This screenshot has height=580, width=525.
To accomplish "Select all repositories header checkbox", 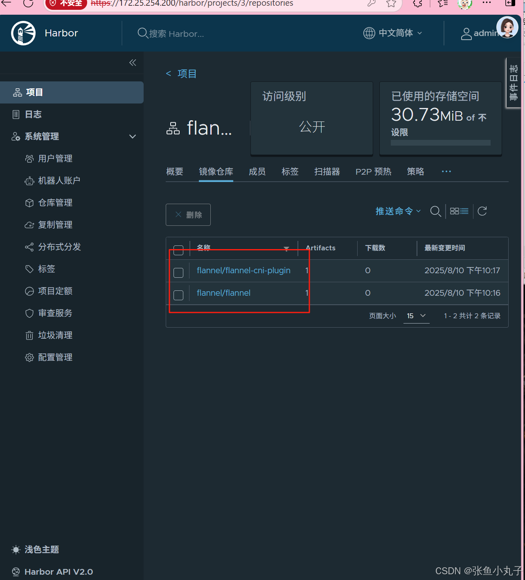I will (x=178, y=250).
